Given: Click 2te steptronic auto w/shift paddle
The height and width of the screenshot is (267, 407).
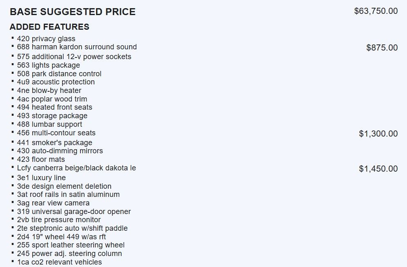Looking at the screenshot, I should [x=72, y=228].
